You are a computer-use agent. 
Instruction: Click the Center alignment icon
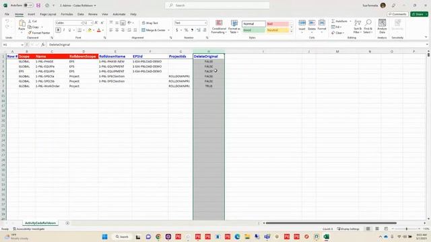point(117,30)
